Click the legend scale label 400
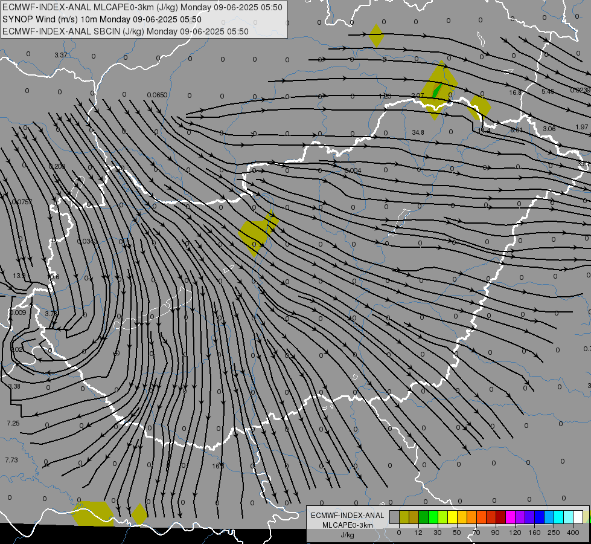Image resolution: width=591 pixels, height=544 pixels. click(x=573, y=533)
